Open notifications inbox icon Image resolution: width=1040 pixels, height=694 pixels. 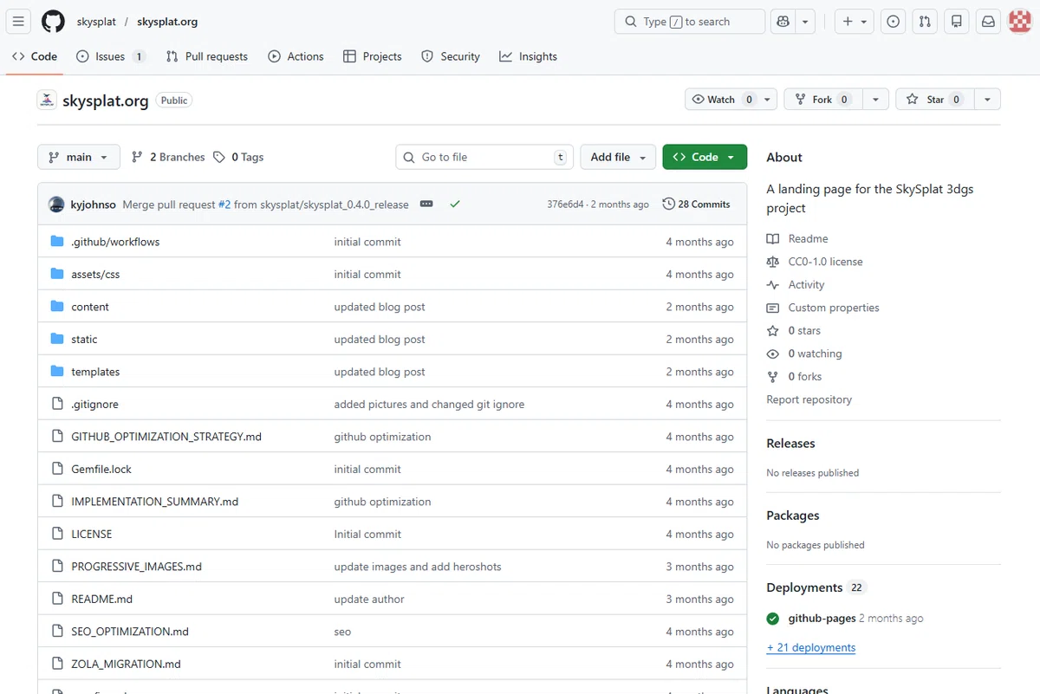click(x=988, y=22)
